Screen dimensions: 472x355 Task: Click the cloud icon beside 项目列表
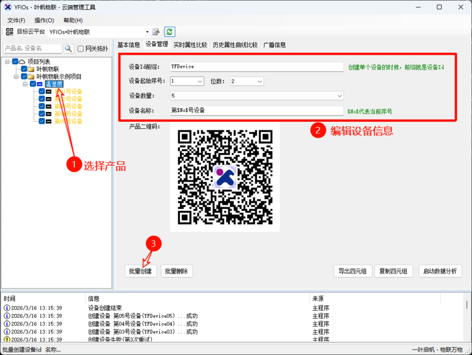[22, 62]
